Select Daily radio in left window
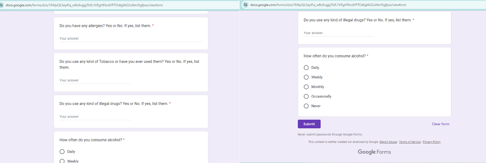The height and width of the screenshot is (163, 486). 62,152
